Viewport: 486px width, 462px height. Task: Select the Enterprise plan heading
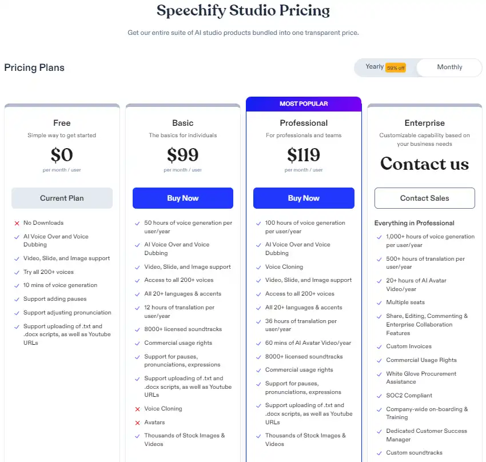tap(425, 123)
